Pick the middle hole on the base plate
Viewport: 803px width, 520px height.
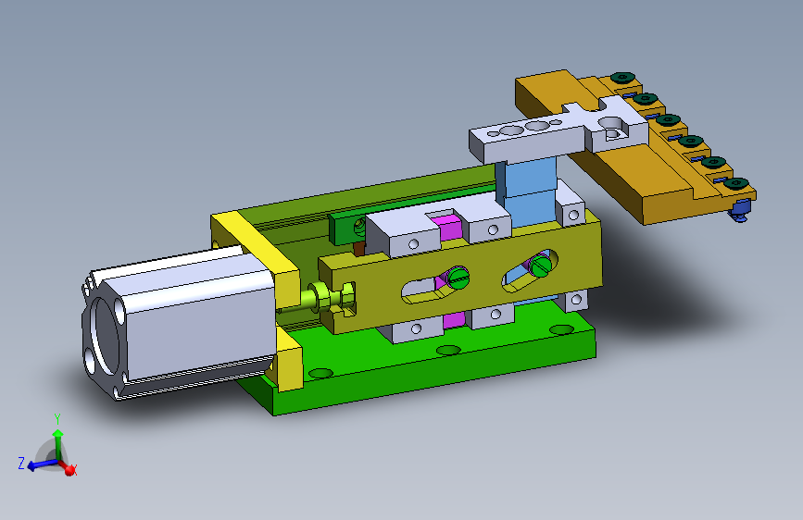click(x=448, y=350)
